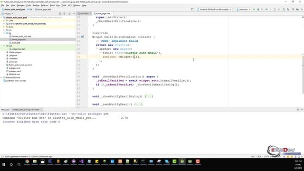Image resolution: width=304 pixels, height=171 pixels.
Task: Click the Windows Start button
Action: point(4,164)
